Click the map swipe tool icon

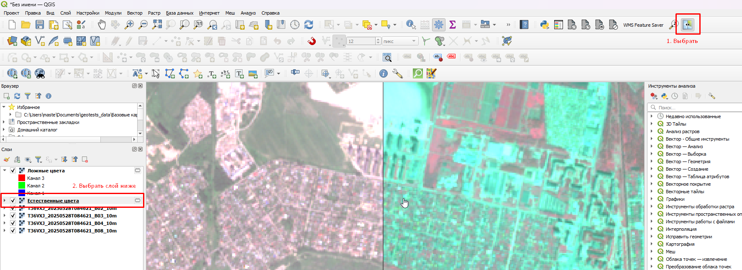(688, 25)
